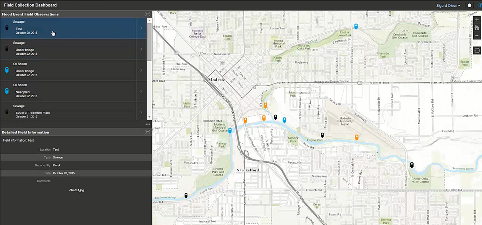The image size is (482, 225).
Task: Click the Shackelford label on map
Action: click(248, 170)
